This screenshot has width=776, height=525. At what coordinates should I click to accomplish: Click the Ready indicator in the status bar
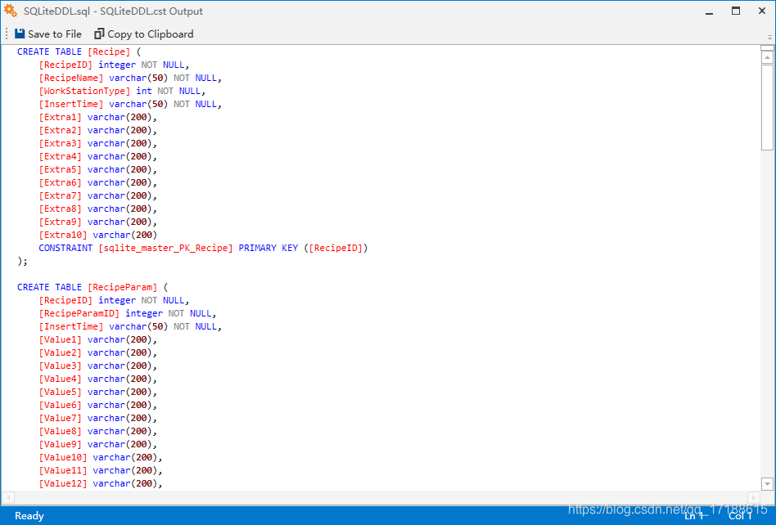pyautogui.click(x=29, y=515)
